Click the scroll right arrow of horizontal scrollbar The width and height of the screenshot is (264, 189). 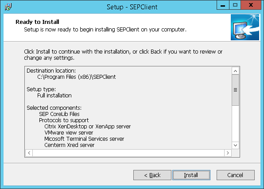tap(228, 153)
